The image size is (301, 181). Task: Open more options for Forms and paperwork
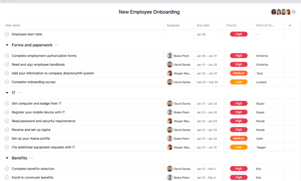[57, 45]
